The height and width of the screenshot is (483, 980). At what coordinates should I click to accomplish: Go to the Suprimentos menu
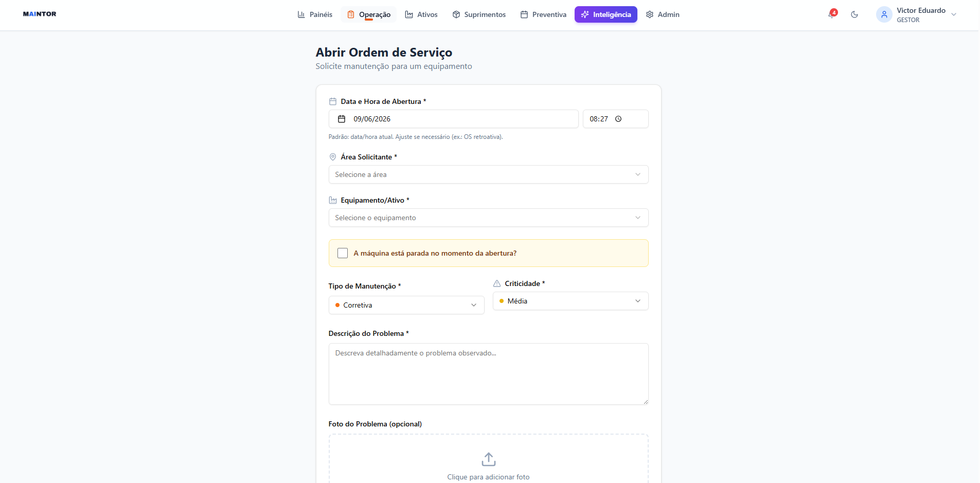tap(479, 14)
